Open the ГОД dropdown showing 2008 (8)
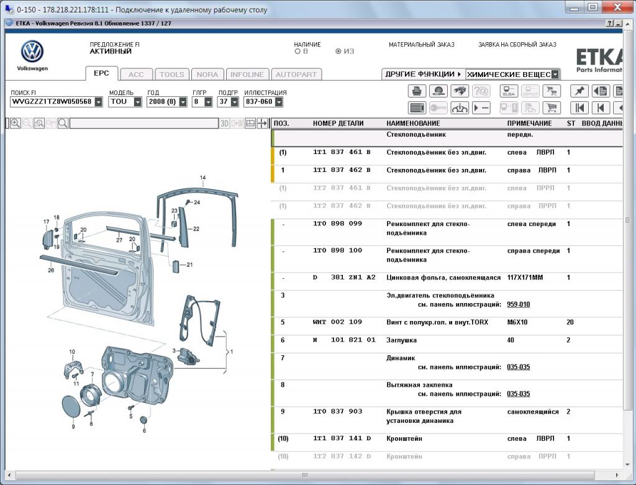The width and height of the screenshot is (636, 485). pos(183,102)
